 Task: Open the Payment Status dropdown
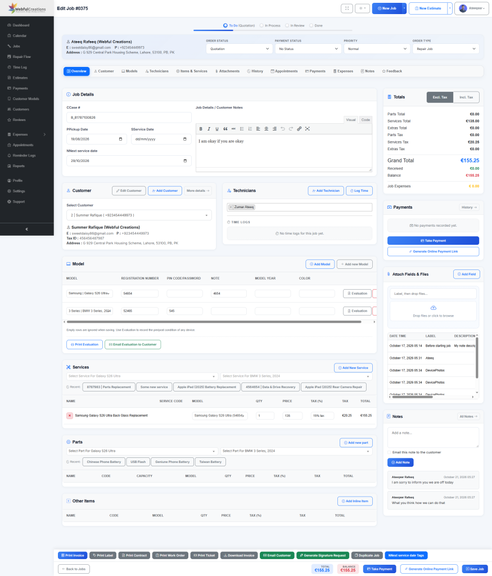click(309, 49)
